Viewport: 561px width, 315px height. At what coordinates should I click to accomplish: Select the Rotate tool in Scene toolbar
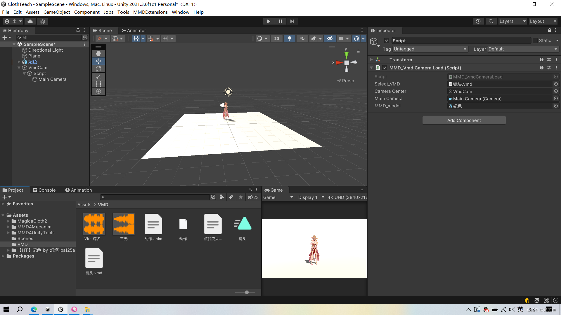[x=98, y=69]
